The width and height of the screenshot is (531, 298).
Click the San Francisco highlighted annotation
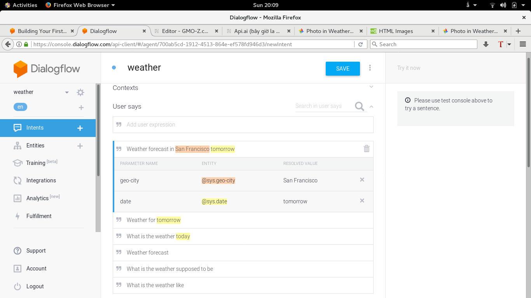[192, 149]
